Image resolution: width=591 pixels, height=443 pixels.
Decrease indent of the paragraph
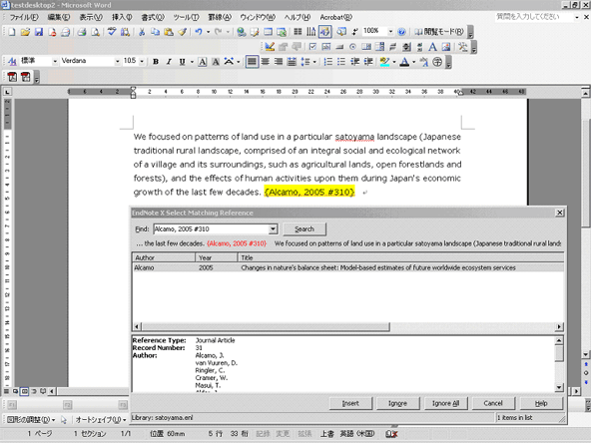[355, 62]
